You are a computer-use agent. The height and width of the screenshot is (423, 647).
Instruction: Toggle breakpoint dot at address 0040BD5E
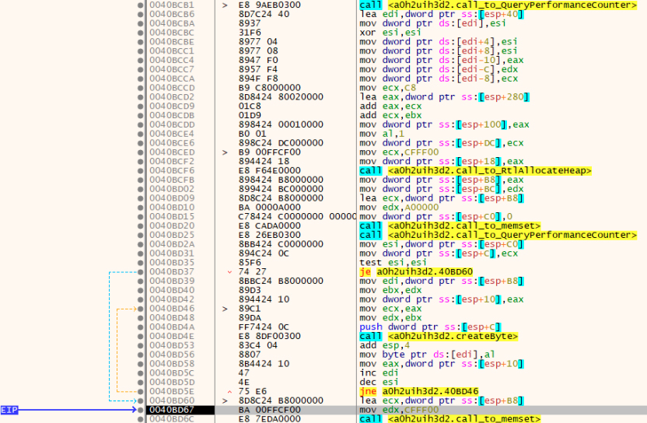140,391
